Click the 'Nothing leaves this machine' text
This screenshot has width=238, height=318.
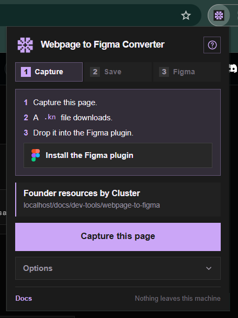click(178, 298)
